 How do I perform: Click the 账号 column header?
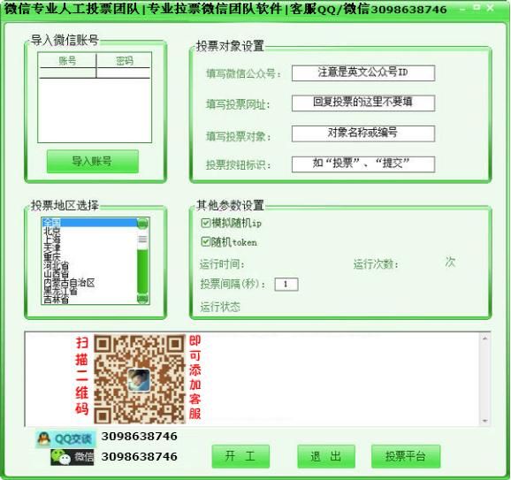point(67,61)
